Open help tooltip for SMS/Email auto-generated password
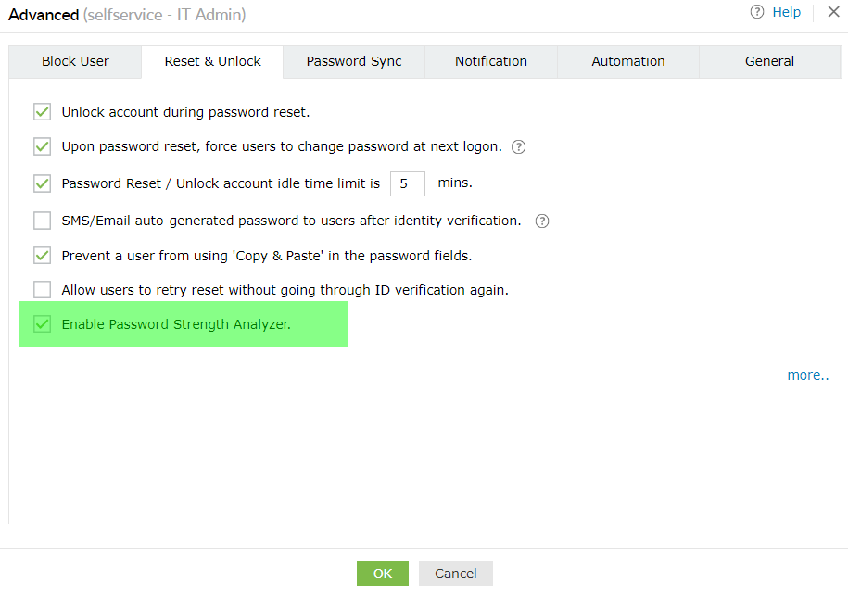Screen dimensions: 848x593 [x=543, y=221]
